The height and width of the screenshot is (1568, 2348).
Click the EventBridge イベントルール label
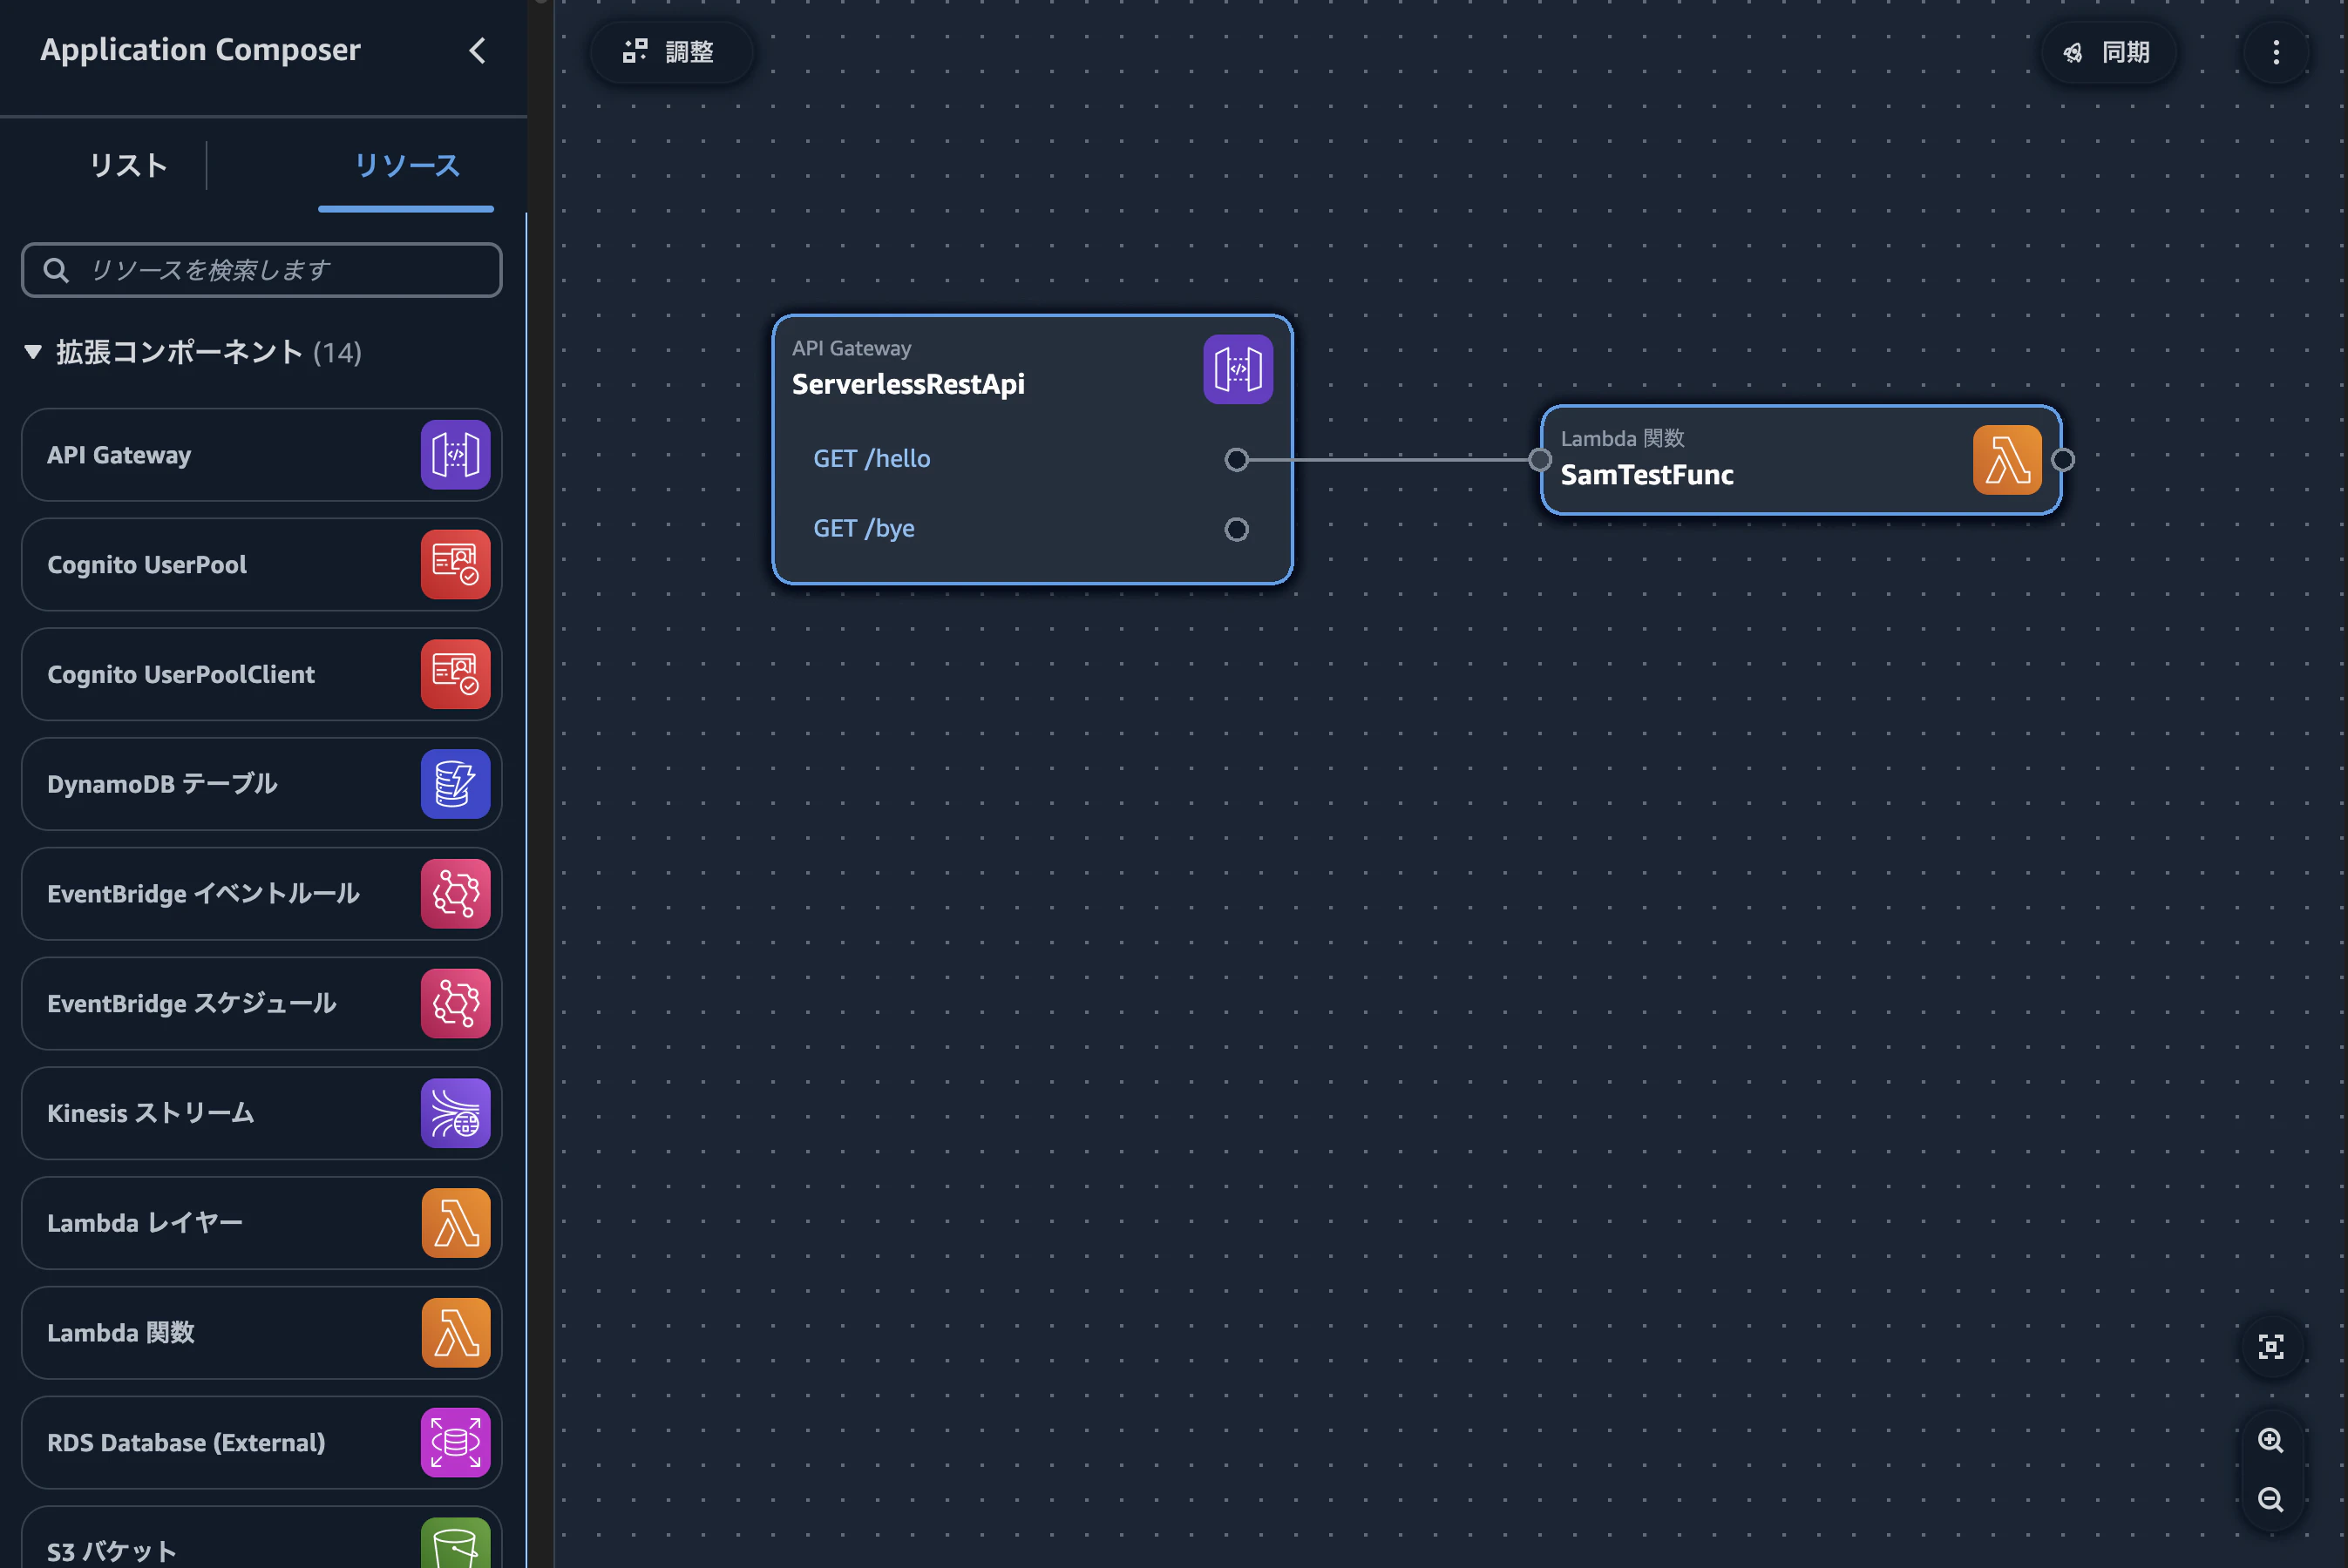(x=203, y=894)
